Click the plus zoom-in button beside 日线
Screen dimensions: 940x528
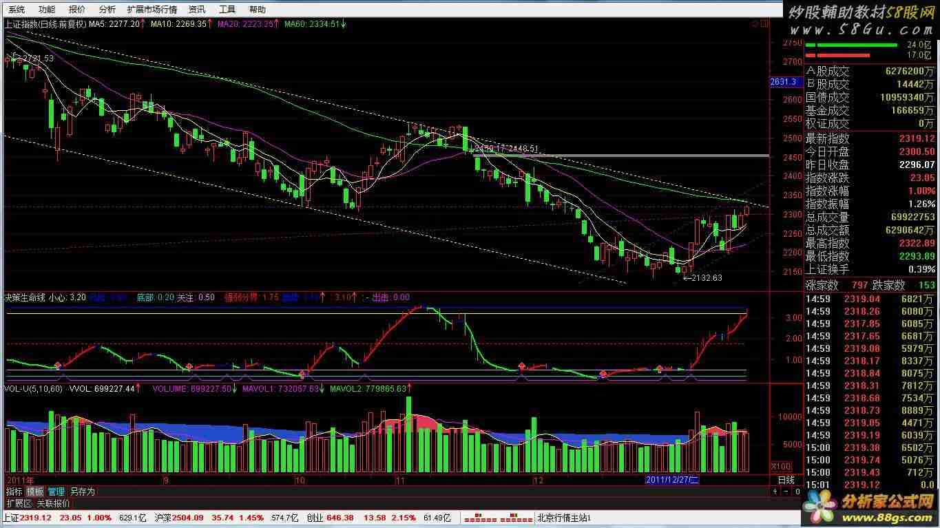[x=775, y=492]
